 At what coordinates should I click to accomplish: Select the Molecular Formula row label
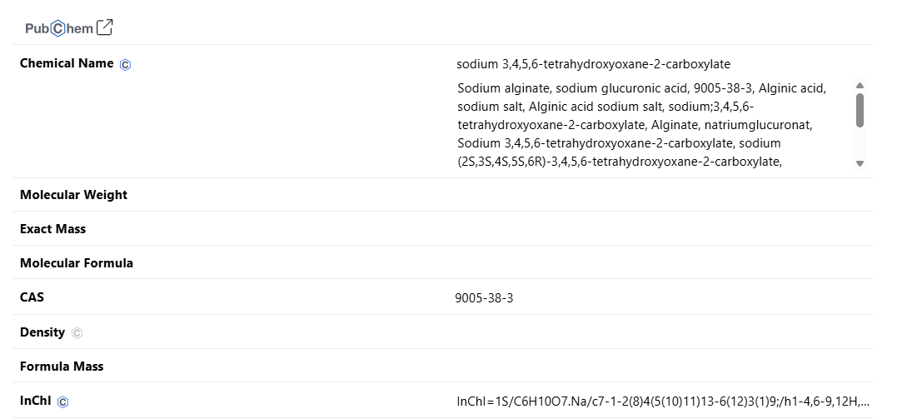pos(77,263)
